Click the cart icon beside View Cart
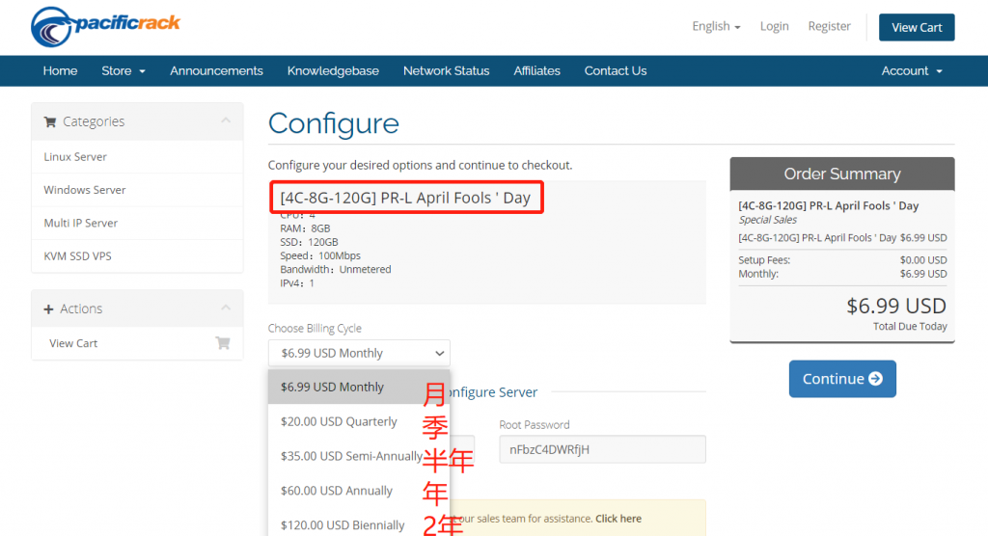 [223, 343]
